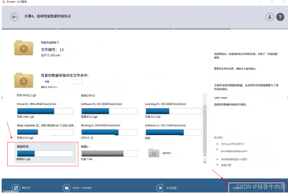The image size is (288, 193).
Task: Click the '关闭助理' label in bottom bar
Action: pyautogui.click(x=171, y=188)
